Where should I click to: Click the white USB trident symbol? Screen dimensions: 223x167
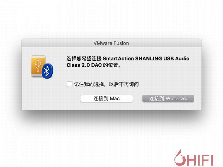point(38,66)
